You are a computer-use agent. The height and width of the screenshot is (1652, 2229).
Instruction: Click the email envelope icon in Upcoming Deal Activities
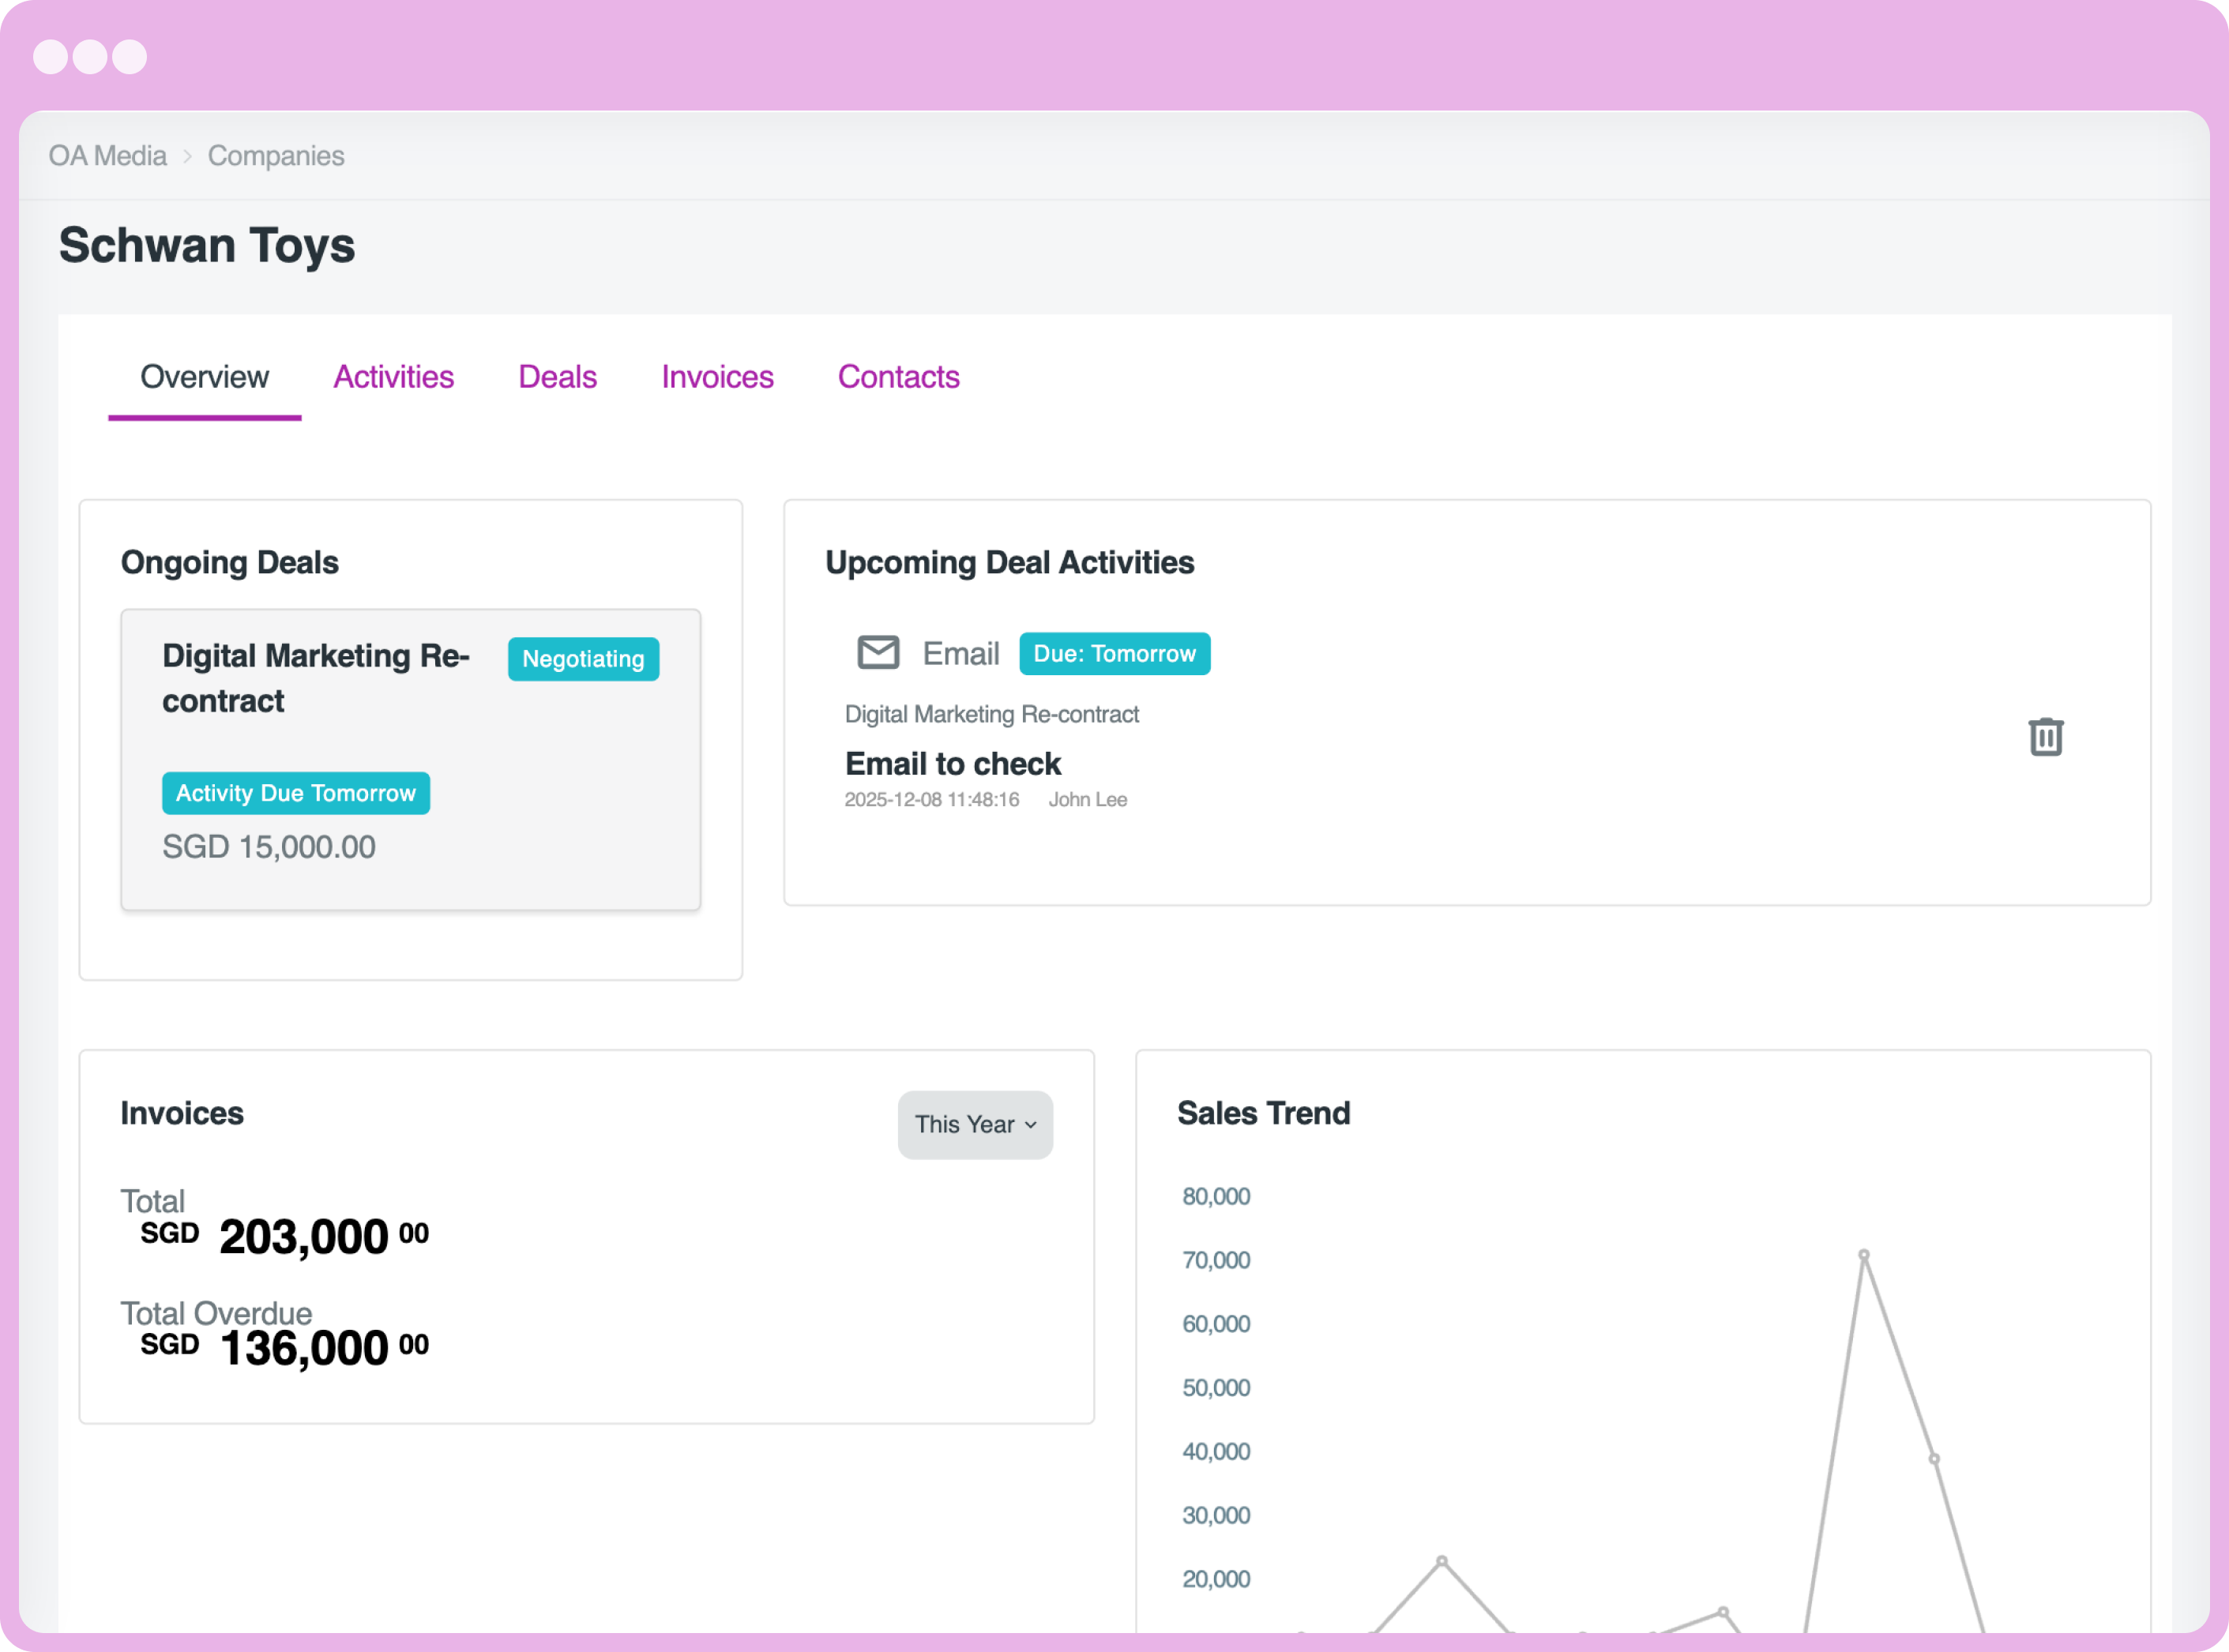878,653
